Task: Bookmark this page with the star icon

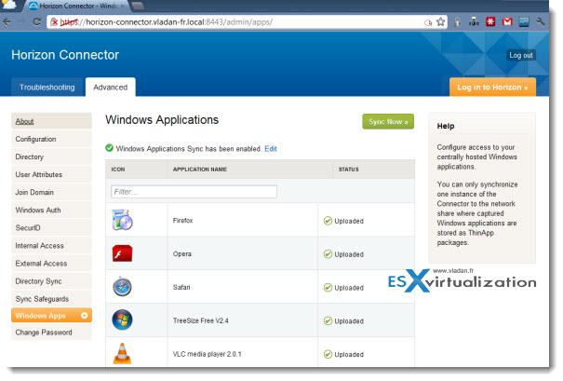Action: (440, 20)
